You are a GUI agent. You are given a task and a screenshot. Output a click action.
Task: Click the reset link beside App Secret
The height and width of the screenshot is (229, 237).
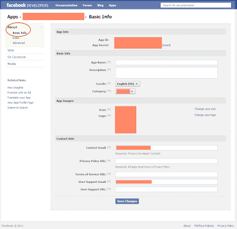[x=166, y=45]
